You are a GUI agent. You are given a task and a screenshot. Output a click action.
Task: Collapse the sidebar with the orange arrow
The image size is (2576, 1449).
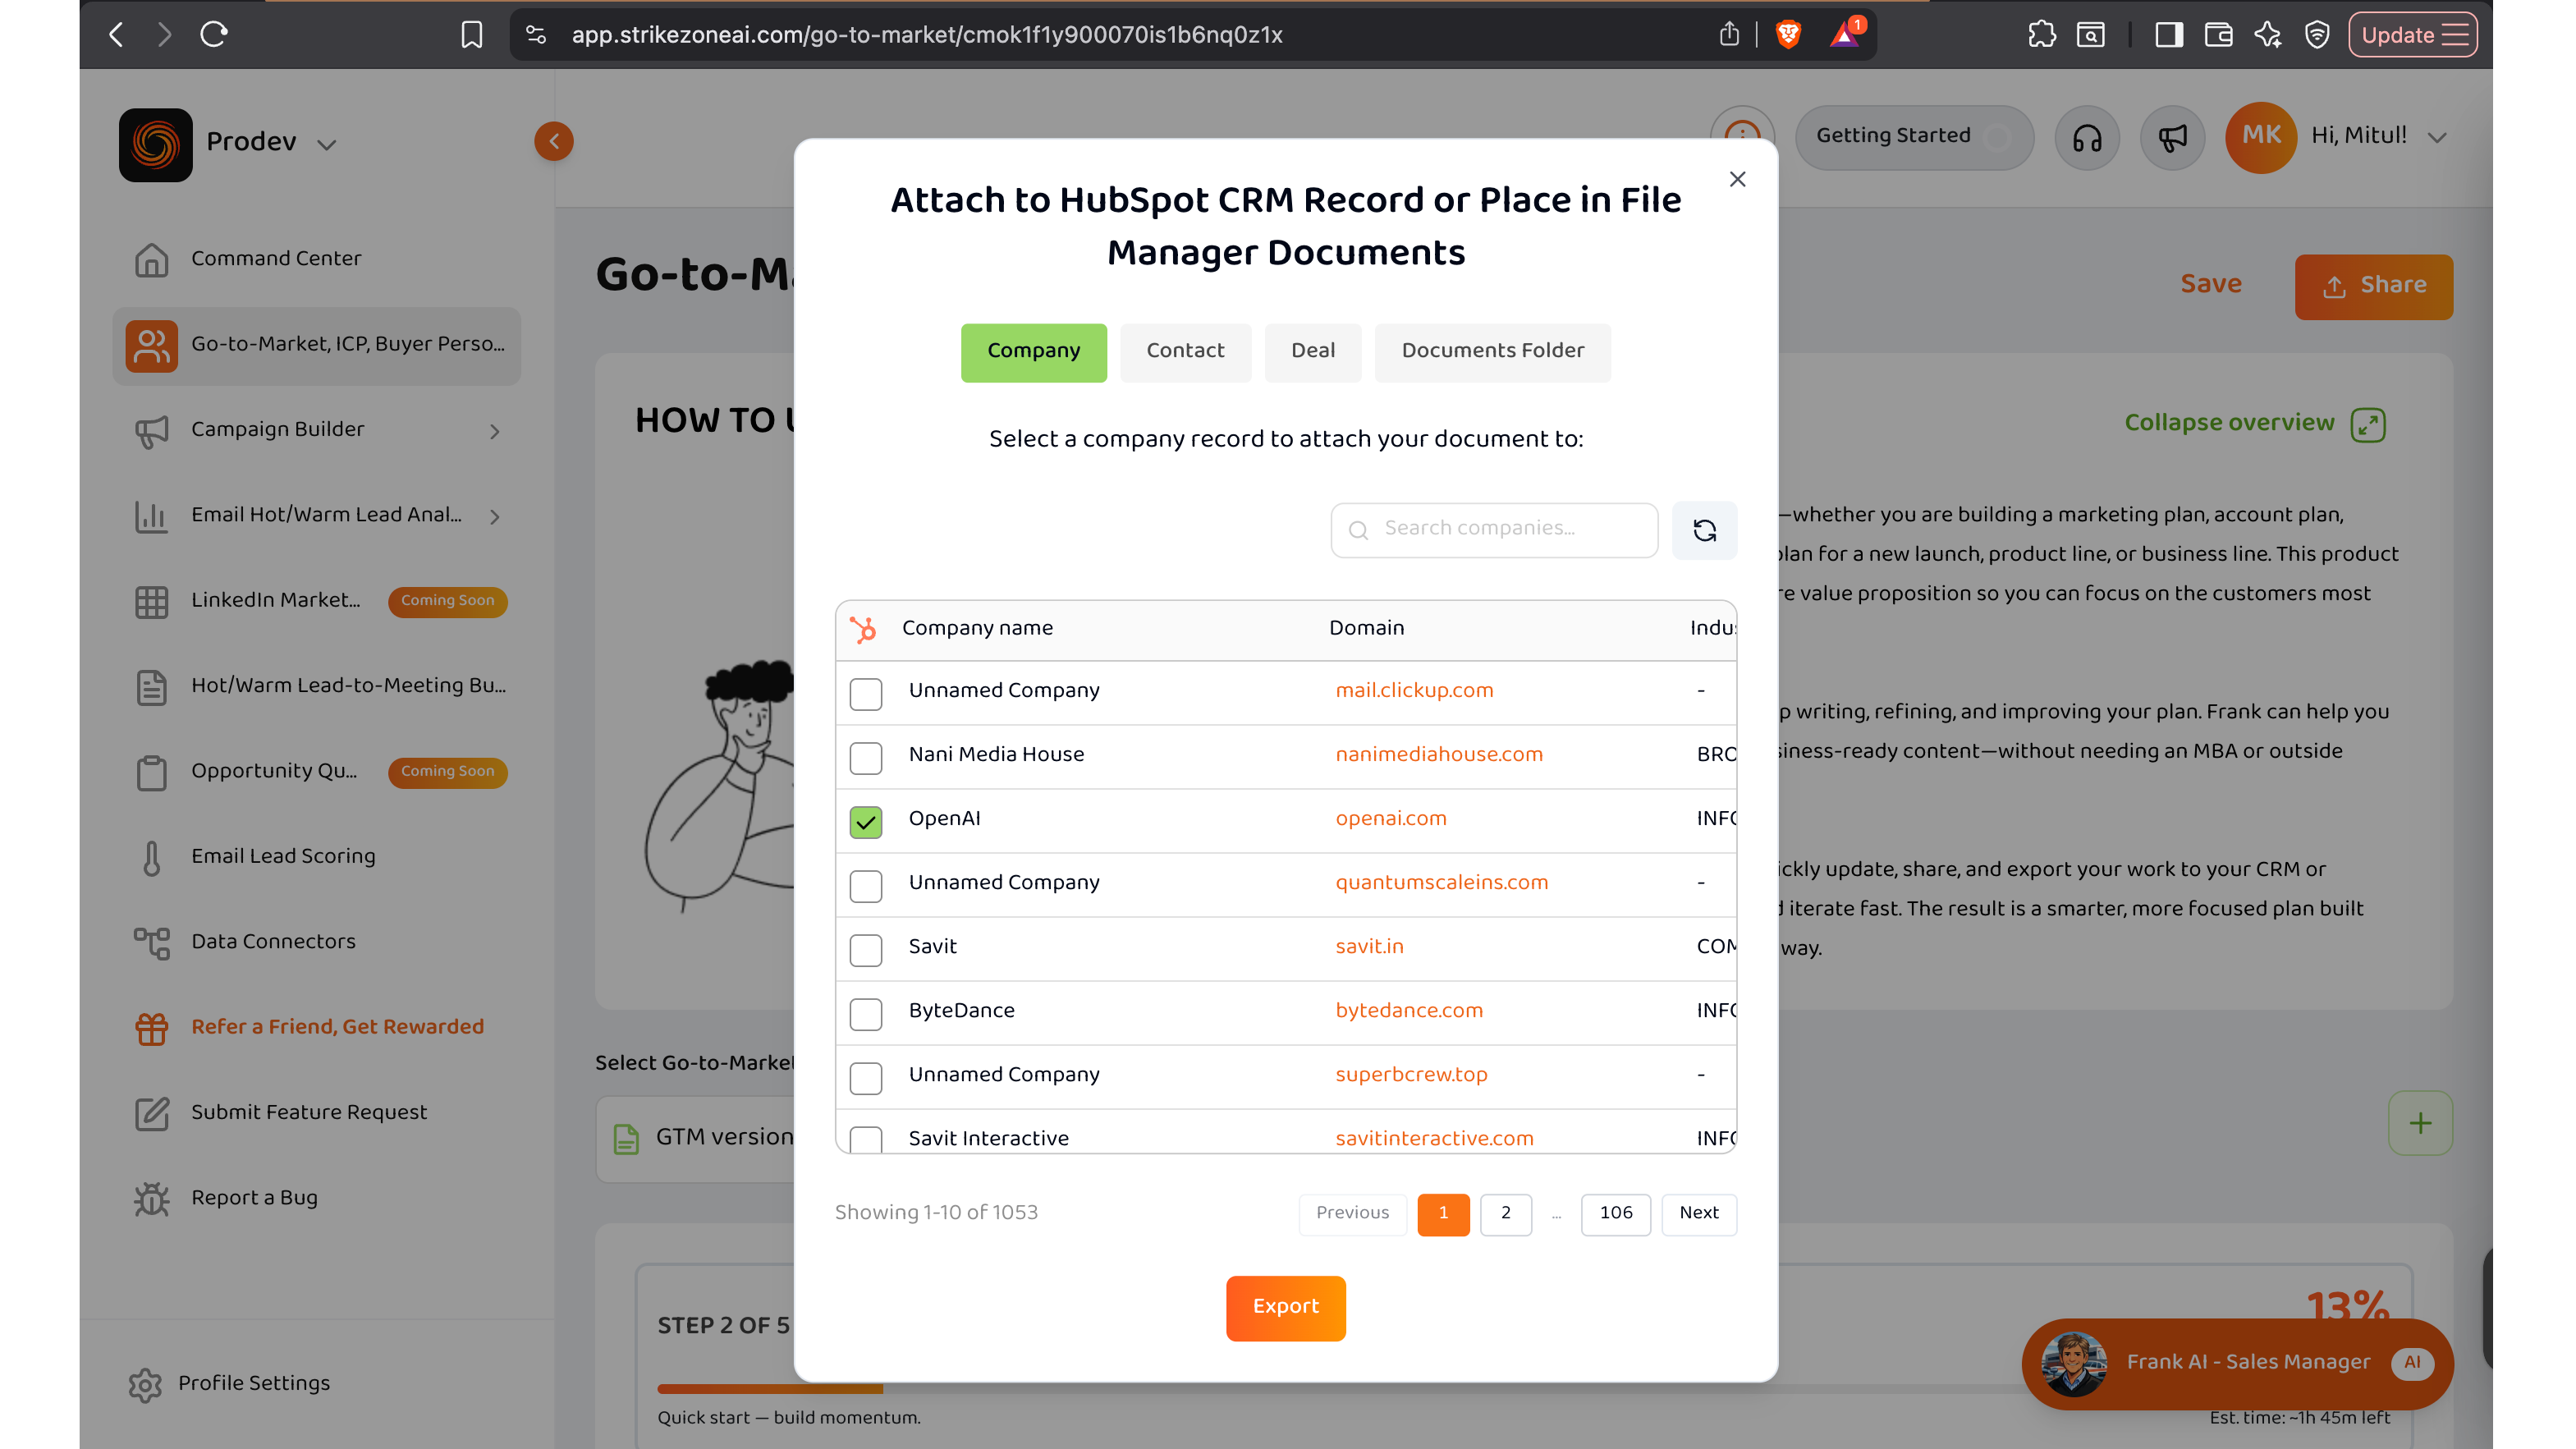[x=554, y=141]
